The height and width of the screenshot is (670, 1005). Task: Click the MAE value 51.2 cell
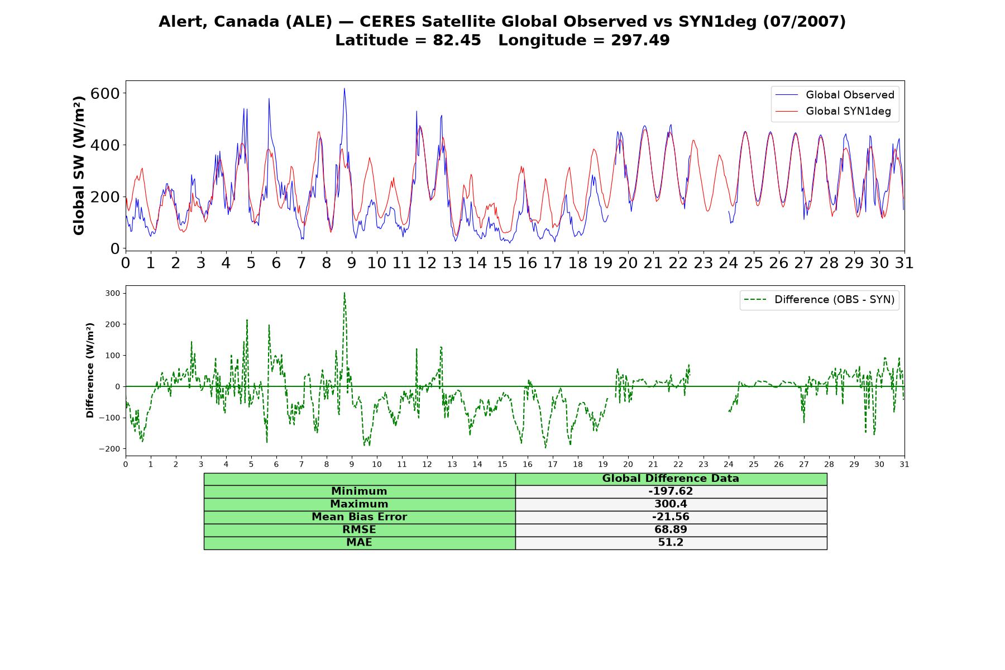[x=671, y=543]
